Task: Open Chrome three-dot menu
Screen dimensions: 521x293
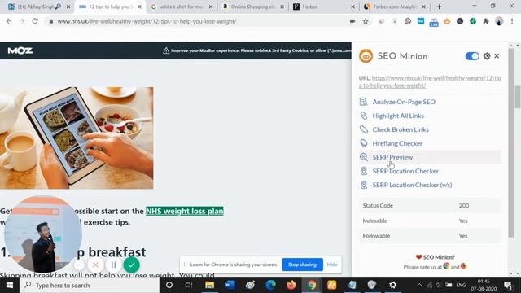Action: 512,21
